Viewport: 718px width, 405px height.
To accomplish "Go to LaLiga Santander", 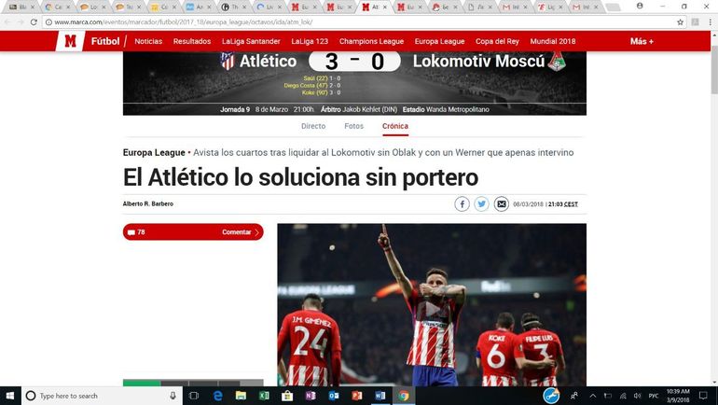I will [251, 41].
